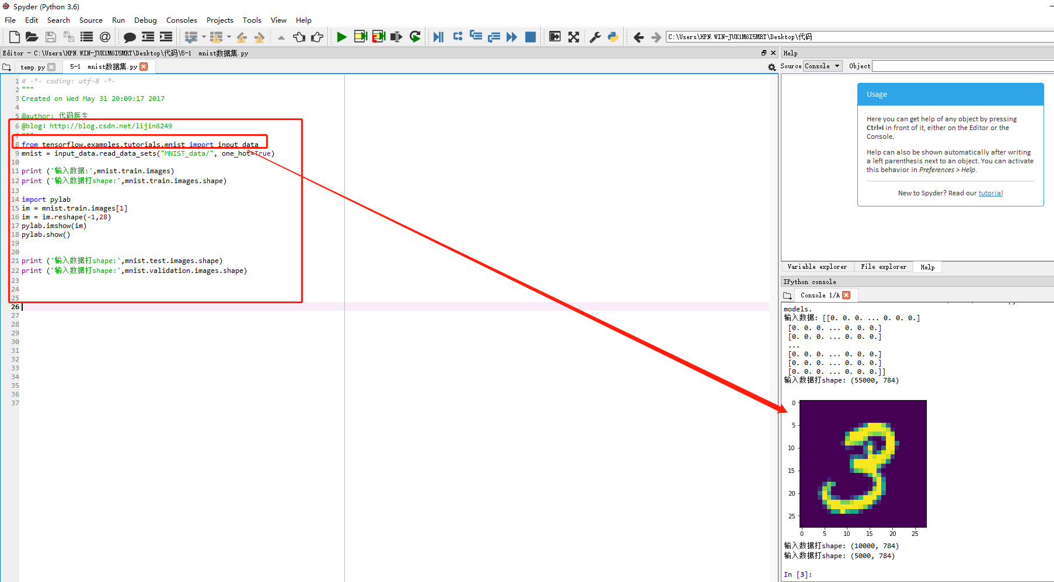The width and height of the screenshot is (1054, 582).
Task: Run cell and advance icon
Action: (x=378, y=37)
